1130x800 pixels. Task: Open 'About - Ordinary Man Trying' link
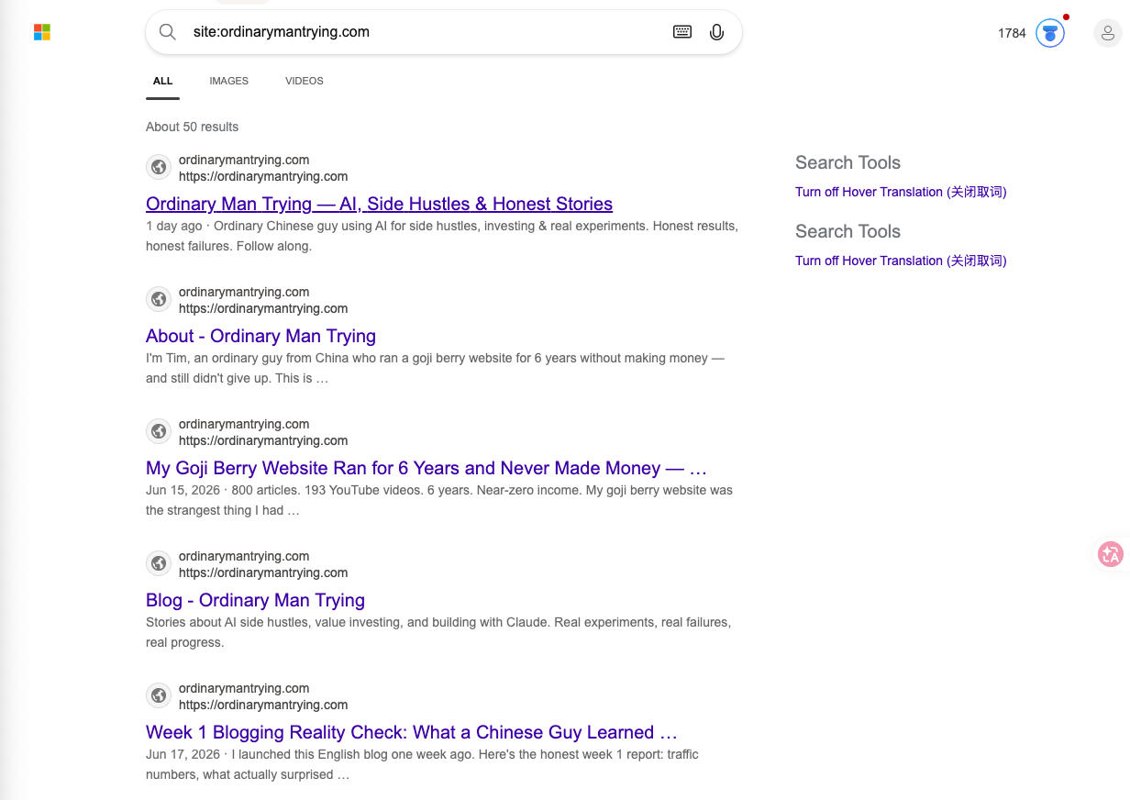pyautogui.click(x=260, y=336)
